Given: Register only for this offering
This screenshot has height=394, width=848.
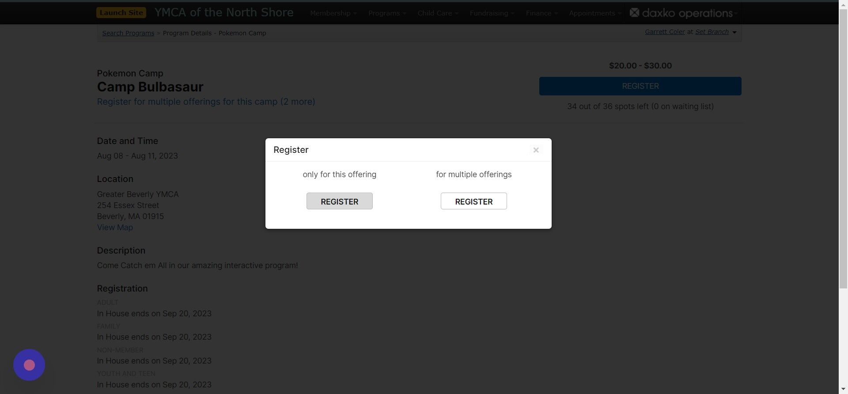Looking at the screenshot, I should 339,201.
